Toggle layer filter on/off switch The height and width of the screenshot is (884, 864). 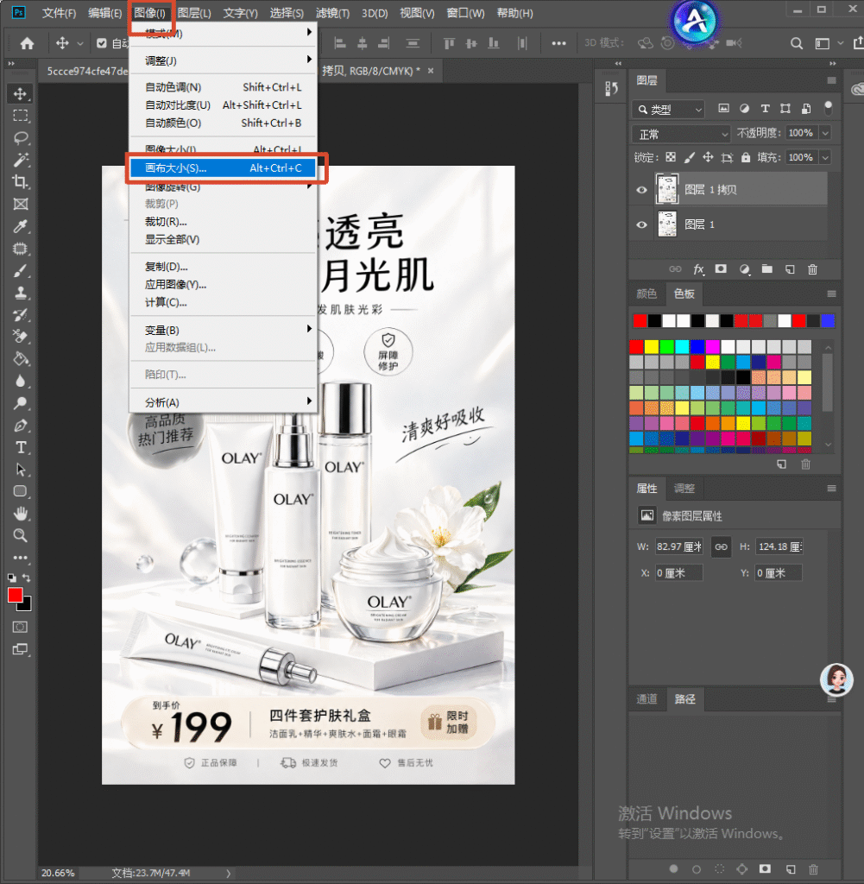point(828,108)
